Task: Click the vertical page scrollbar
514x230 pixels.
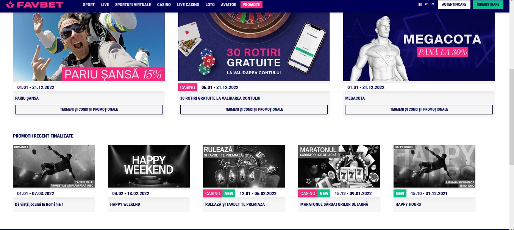Action: click(511, 114)
